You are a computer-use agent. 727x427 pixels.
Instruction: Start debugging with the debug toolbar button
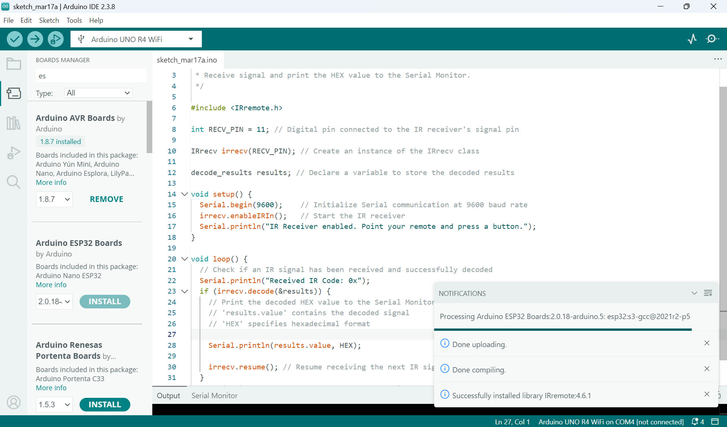56,39
